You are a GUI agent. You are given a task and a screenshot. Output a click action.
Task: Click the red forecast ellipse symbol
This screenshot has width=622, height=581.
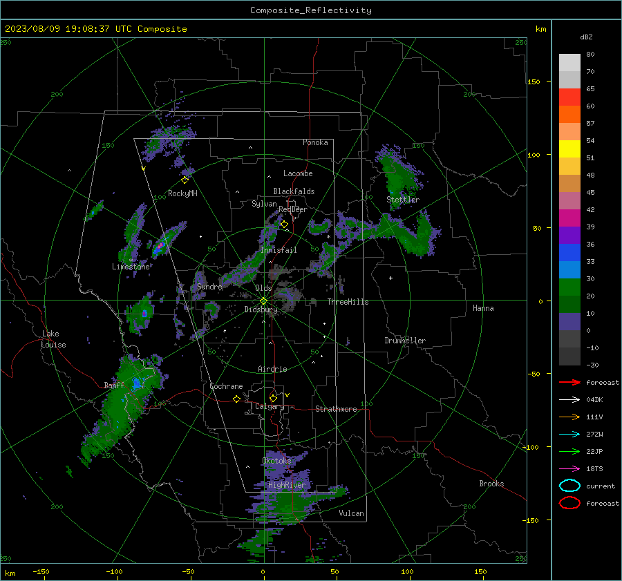click(x=569, y=503)
